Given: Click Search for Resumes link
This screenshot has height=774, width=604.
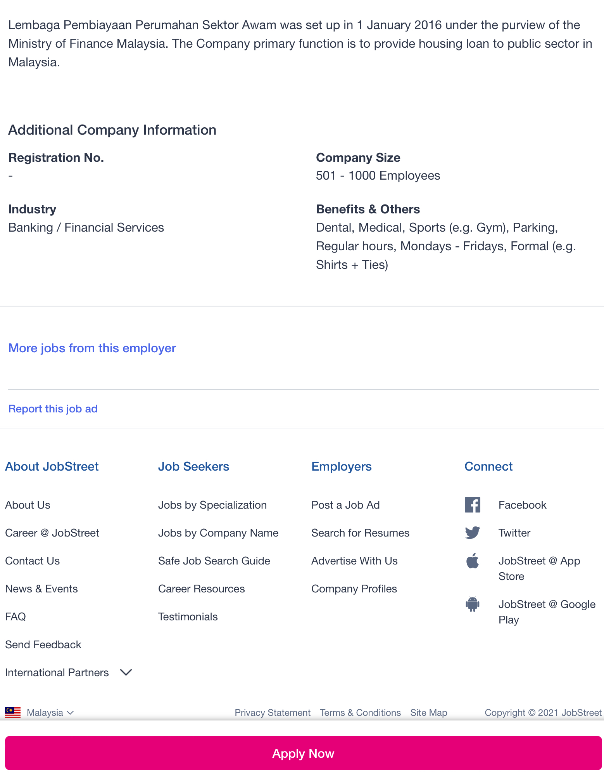Looking at the screenshot, I should point(360,533).
